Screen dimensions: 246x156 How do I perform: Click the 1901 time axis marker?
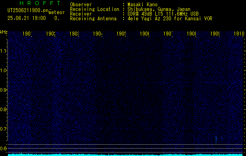[x=27, y=34]
